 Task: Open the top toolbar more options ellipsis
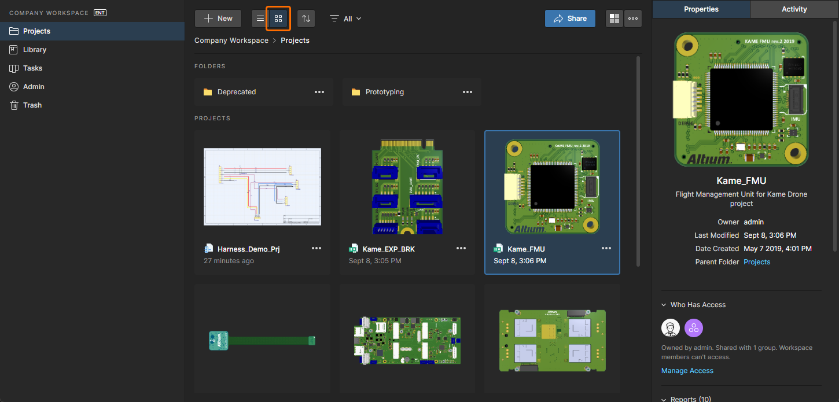[633, 19]
